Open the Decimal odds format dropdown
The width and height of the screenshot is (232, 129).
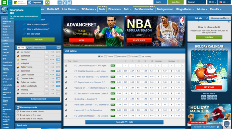tap(196, 2)
